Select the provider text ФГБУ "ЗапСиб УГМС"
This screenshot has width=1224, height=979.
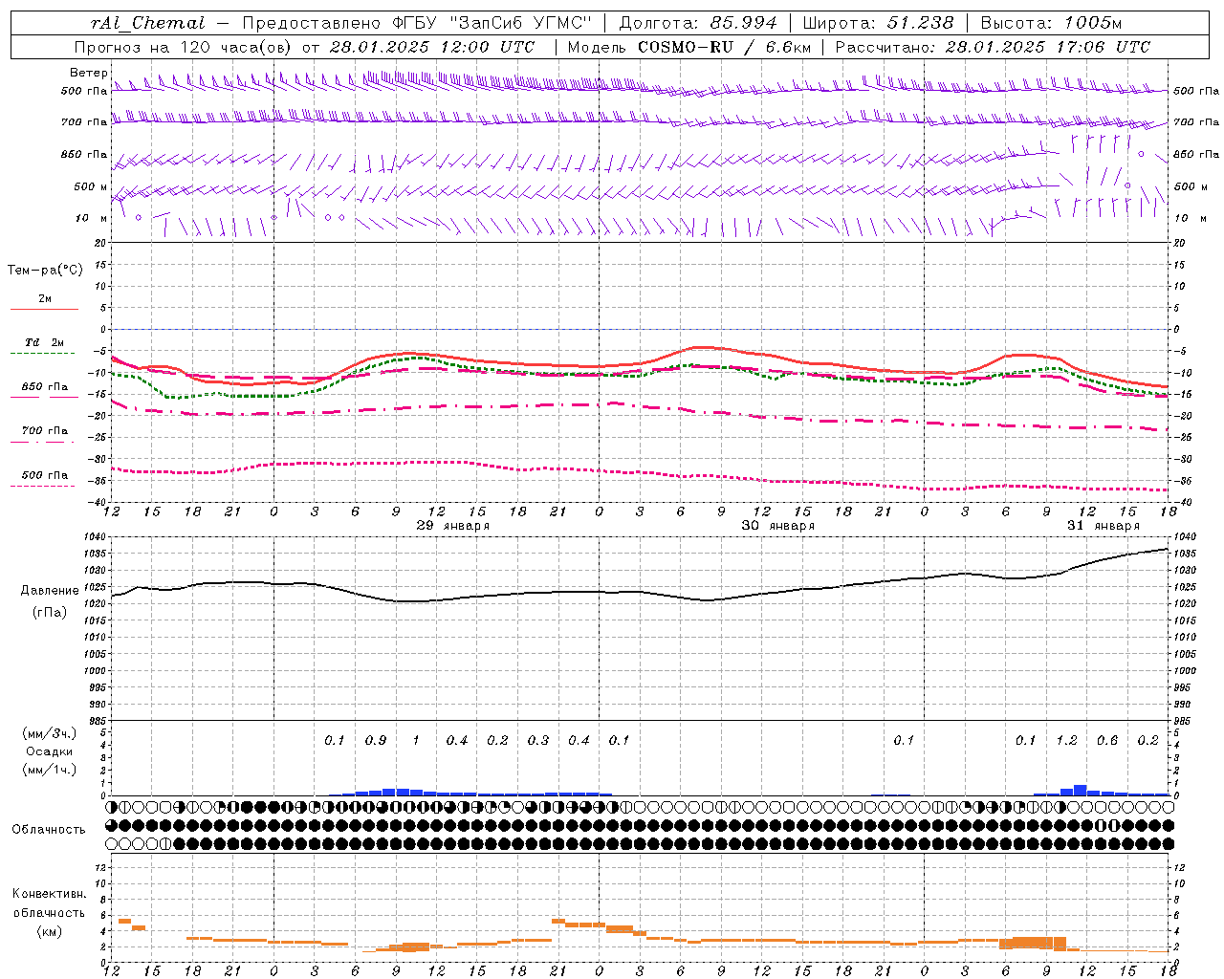pos(492,23)
